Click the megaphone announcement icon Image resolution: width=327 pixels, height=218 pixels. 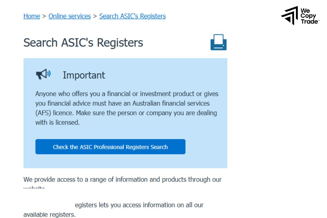pos(43,74)
